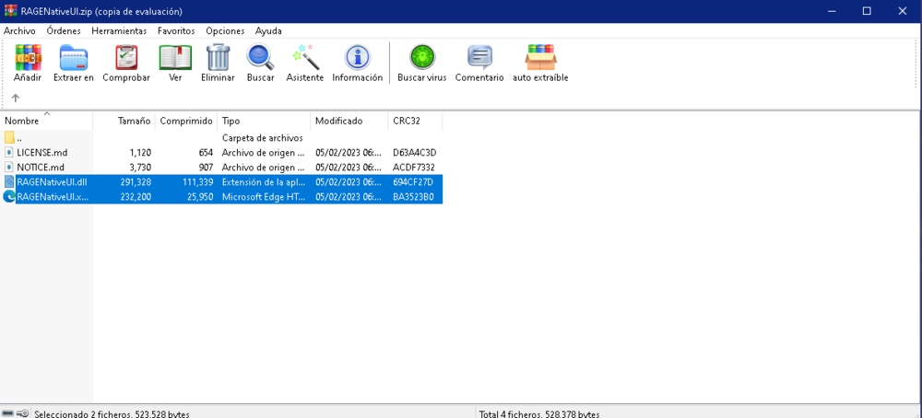Image resolution: width=922 pixels, height=418 pixels.
Task: Click the 1,120 size cell
Action: [140, 153]
